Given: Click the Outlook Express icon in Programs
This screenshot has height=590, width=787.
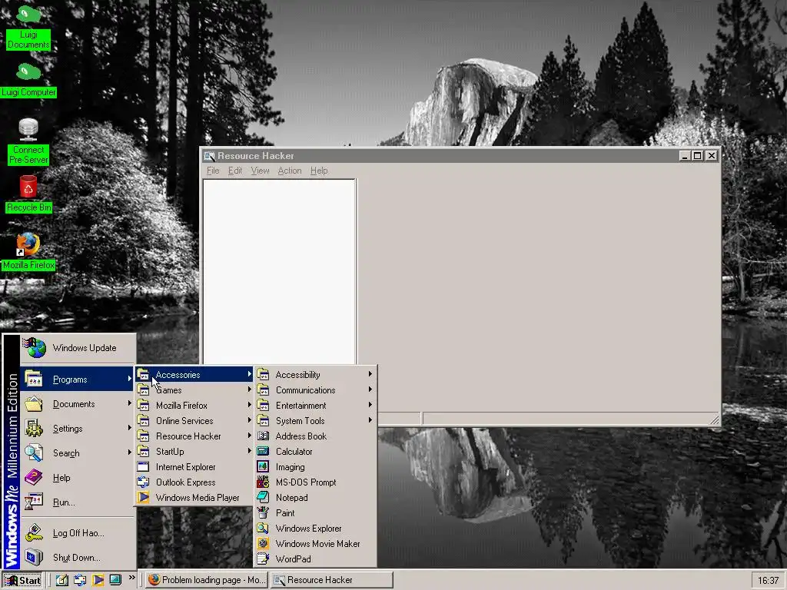Looking at the screenshot, I should tap(143, 482).
